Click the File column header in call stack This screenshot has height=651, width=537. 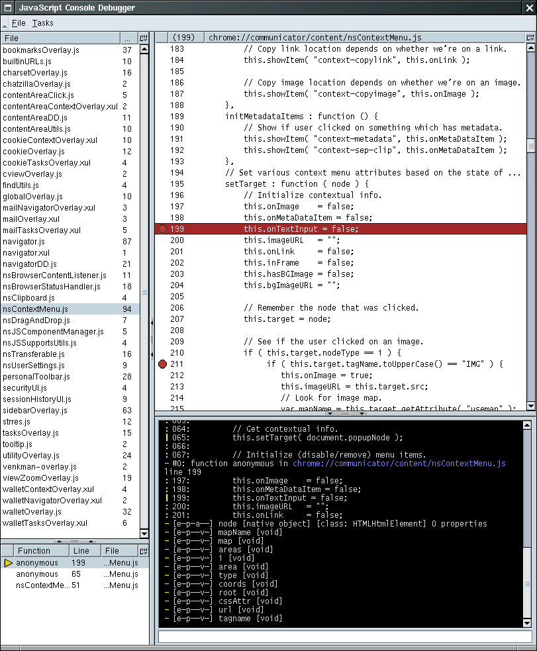click(120, 551)
